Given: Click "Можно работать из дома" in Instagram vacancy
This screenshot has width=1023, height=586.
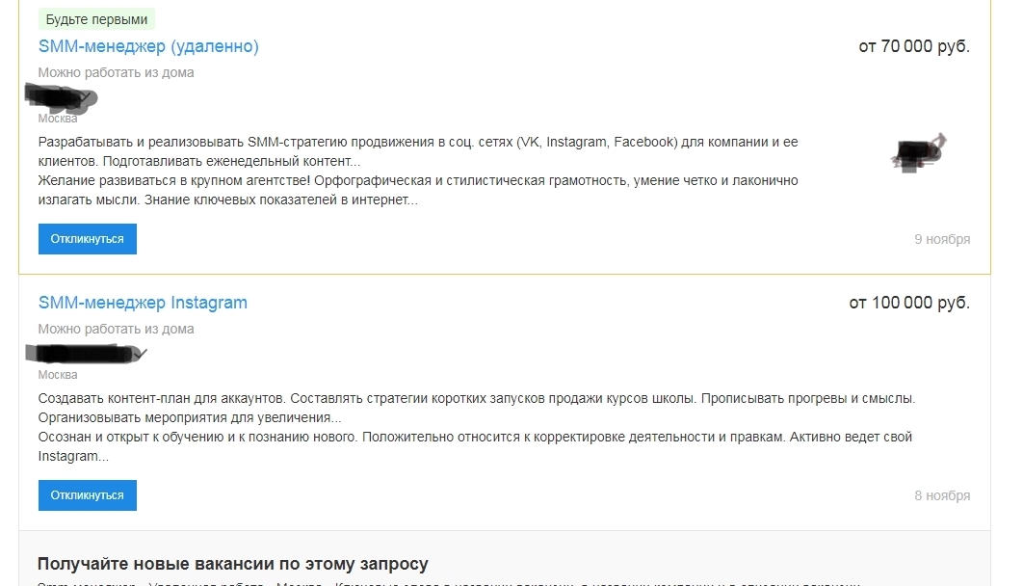Looking at the screenshot, I should point(116,329).
